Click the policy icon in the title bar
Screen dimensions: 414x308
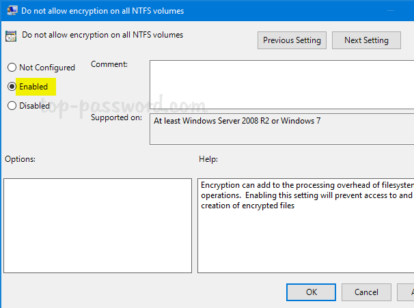pos(11,11)
